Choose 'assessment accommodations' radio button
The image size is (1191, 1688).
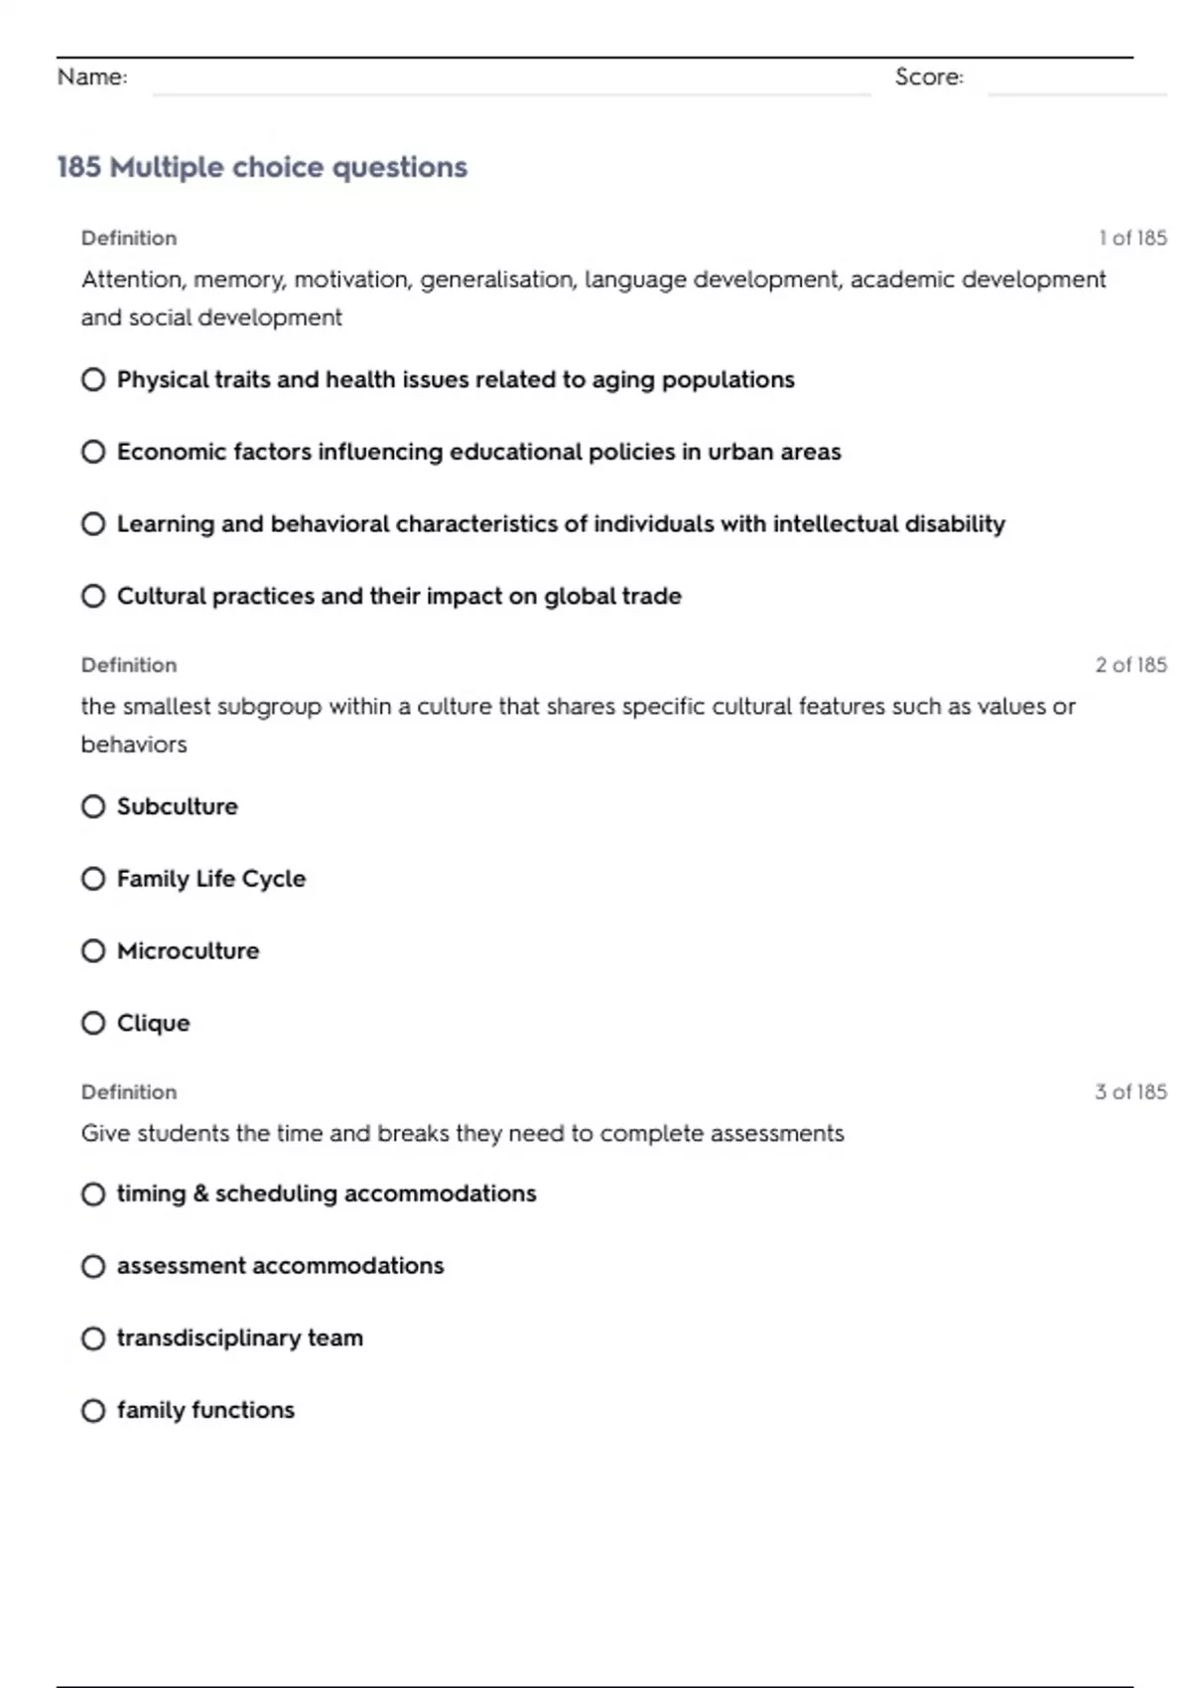coord(93,1267)
